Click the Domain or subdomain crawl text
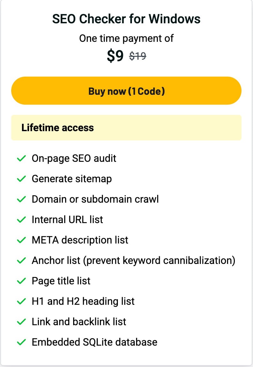 95,199
